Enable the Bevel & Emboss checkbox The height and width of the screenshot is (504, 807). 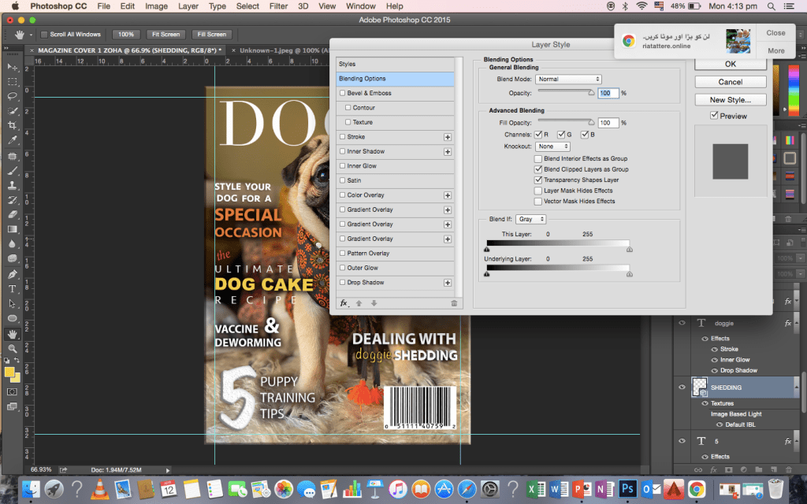343,94
